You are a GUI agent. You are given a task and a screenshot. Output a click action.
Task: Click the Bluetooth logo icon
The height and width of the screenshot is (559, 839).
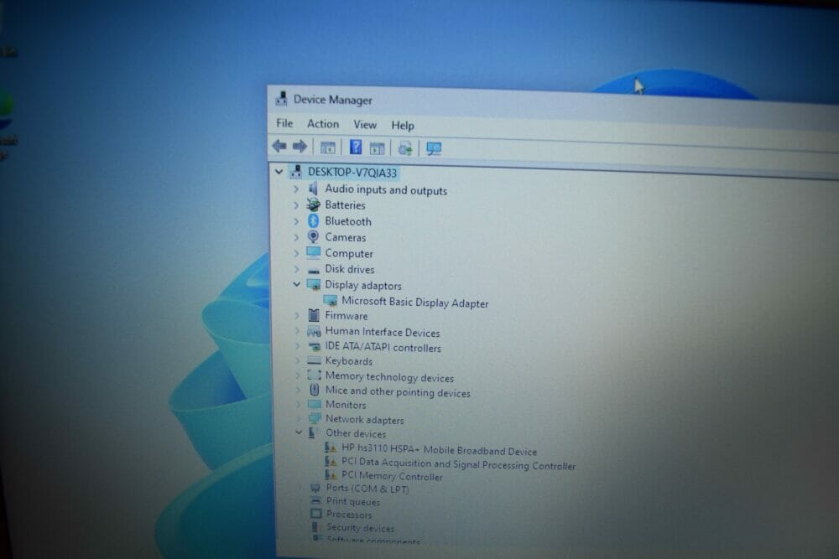tap(313, 220)
